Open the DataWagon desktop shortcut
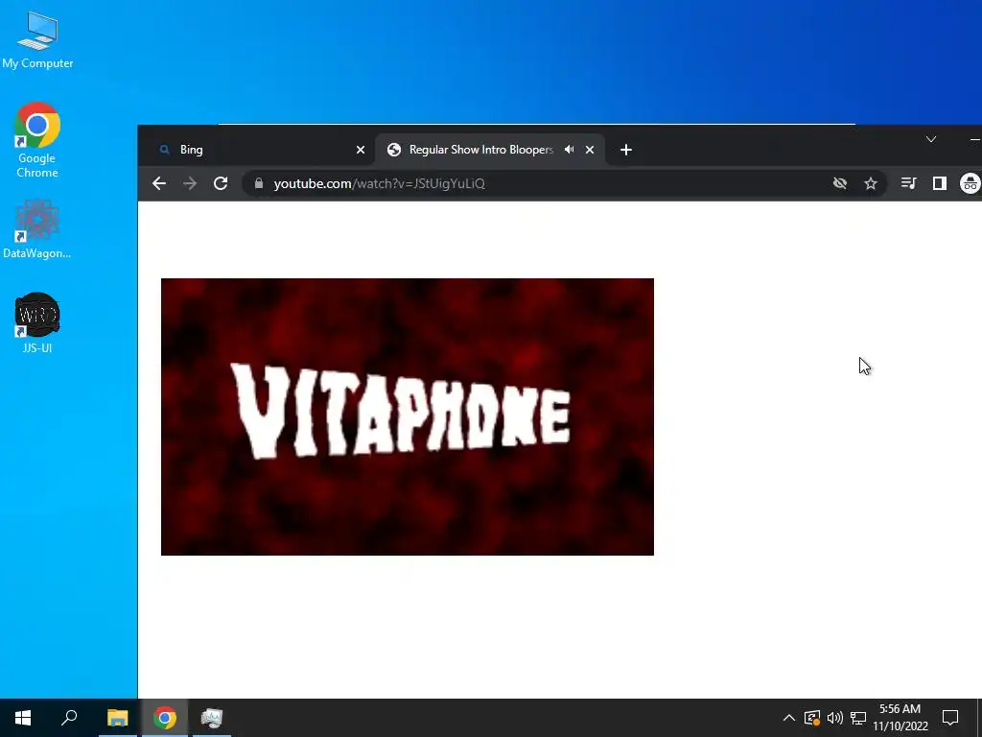The height and width of the screenshot is (737, 982). point(37,229)
